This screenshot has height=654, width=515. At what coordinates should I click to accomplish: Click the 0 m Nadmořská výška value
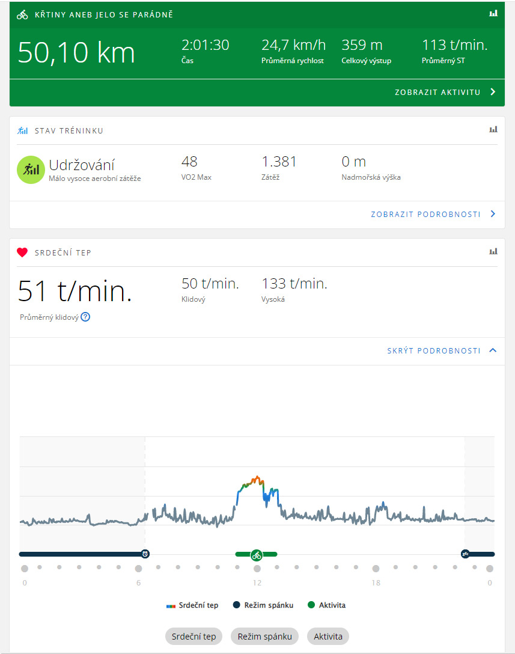(x=353, y=162)
